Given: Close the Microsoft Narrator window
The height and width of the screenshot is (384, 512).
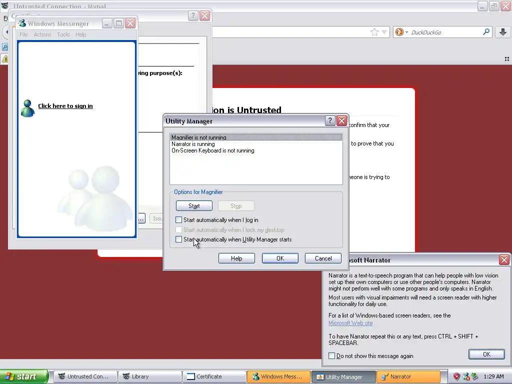Looking at the screenshot, I should (x=504, y=260).
